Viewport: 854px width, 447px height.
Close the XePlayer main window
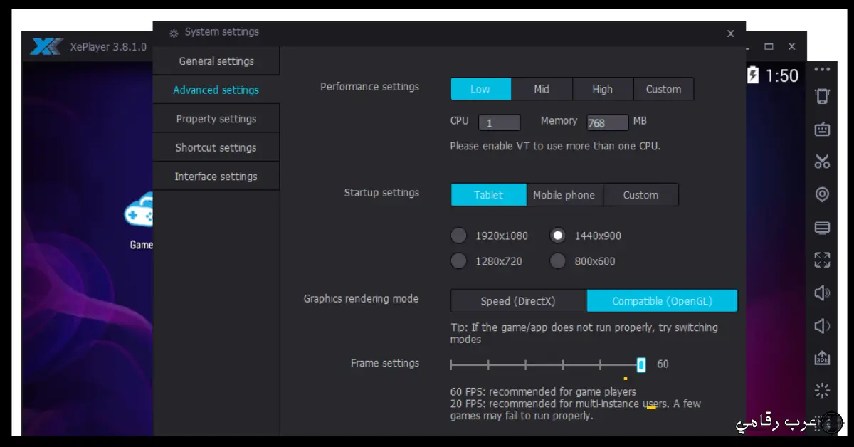791,46
